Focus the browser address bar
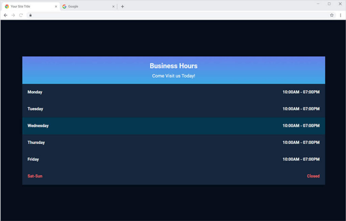The image size is (346, 221). coord(169,15)
